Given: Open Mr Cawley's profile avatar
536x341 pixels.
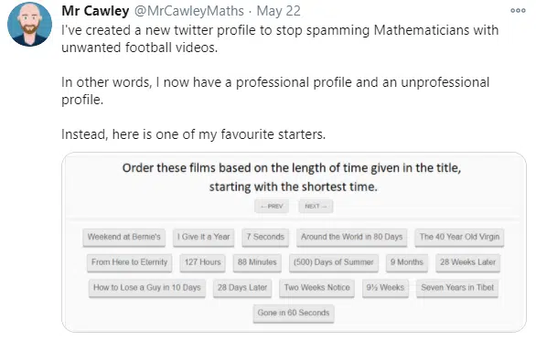Looking at the screenshot, I should point(30,24).
